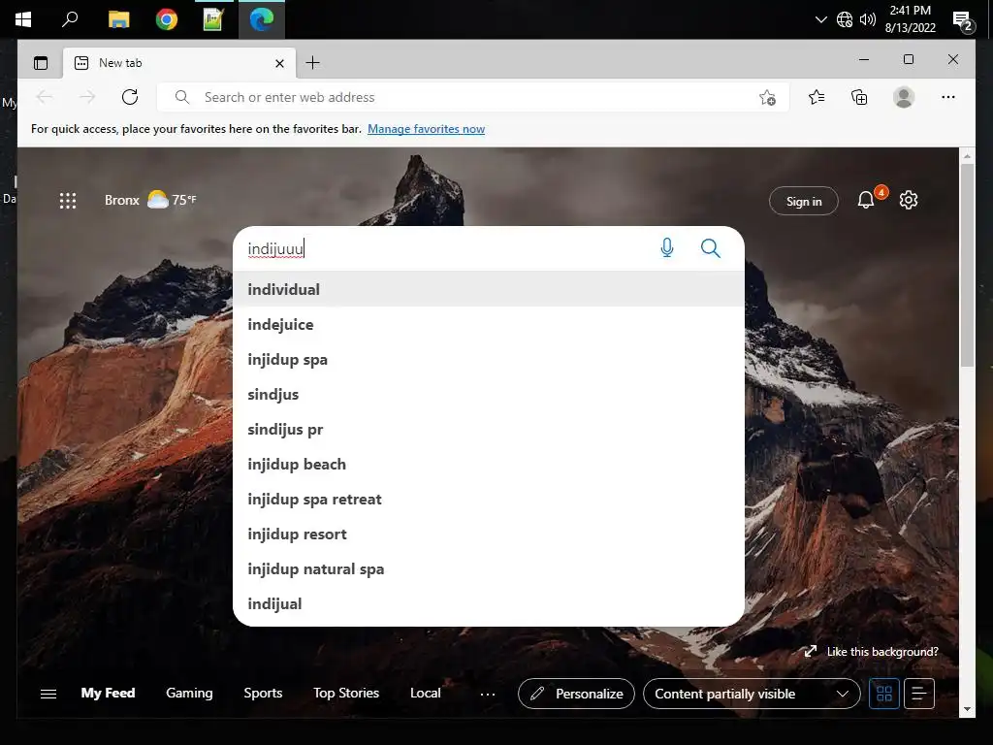Screen dimensions: 993x745
Task: Open network status tray icon
Action: point(845,19)
